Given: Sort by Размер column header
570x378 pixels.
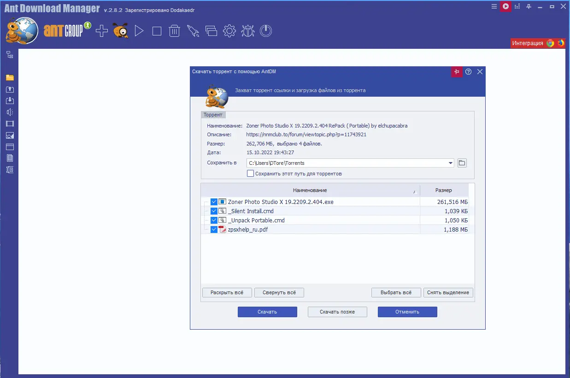Looking at the screenshot, I should point(444,190).
